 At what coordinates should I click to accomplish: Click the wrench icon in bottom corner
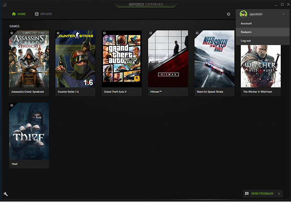point(6,194)
